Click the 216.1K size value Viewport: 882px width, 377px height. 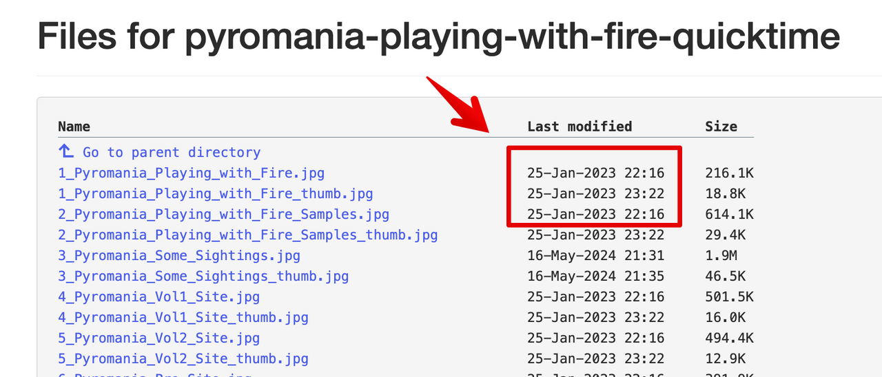(729, 173)
